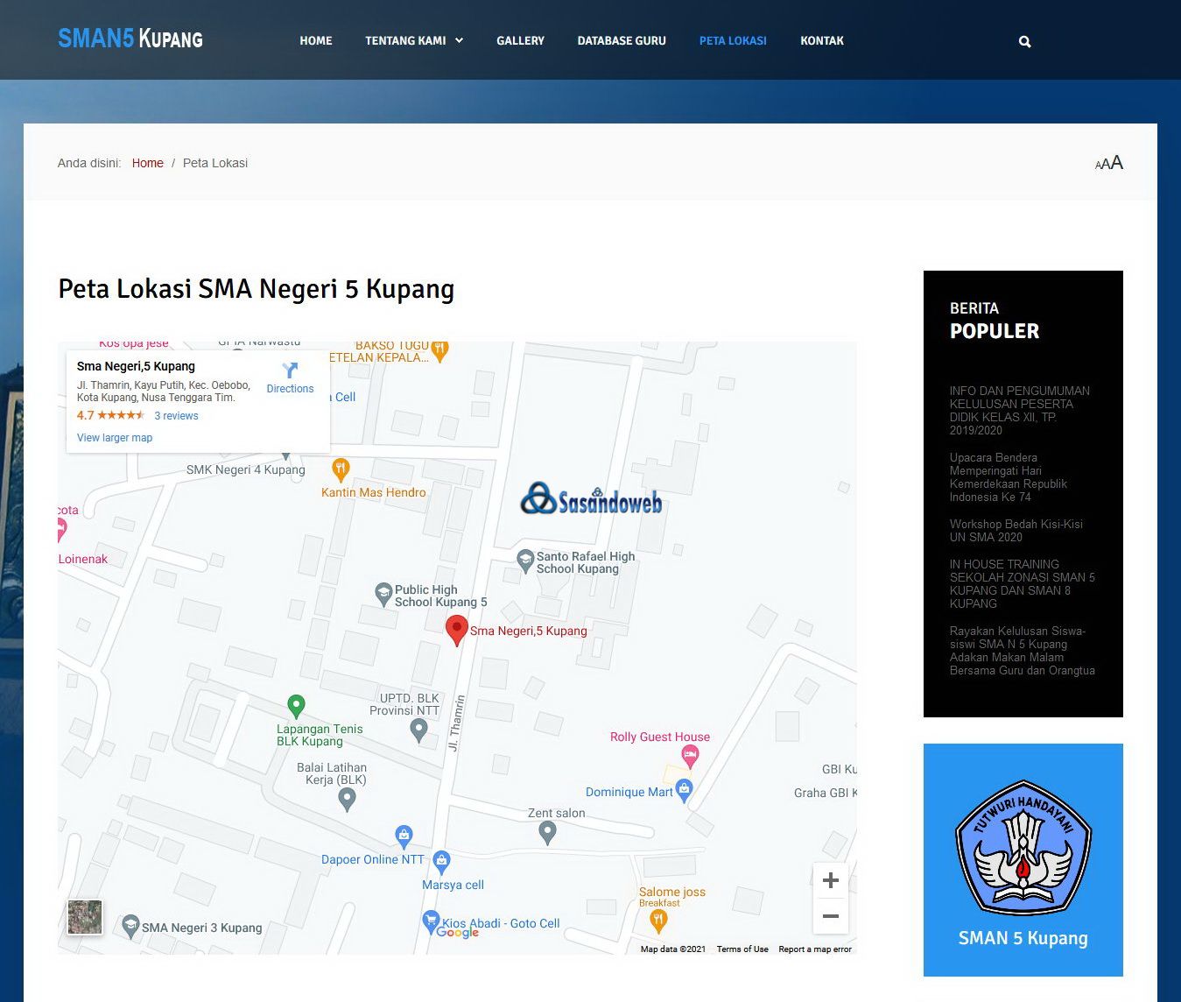This screenshot has width=1181, height=1002.
Task: Click the Tut Wuri Handayani logo image
Action: point(1023,848)
